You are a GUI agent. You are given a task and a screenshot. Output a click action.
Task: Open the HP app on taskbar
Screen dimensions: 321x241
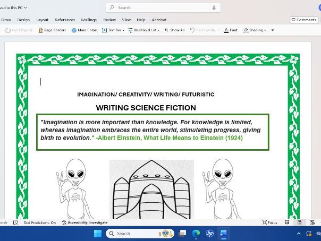click(209, 234)
